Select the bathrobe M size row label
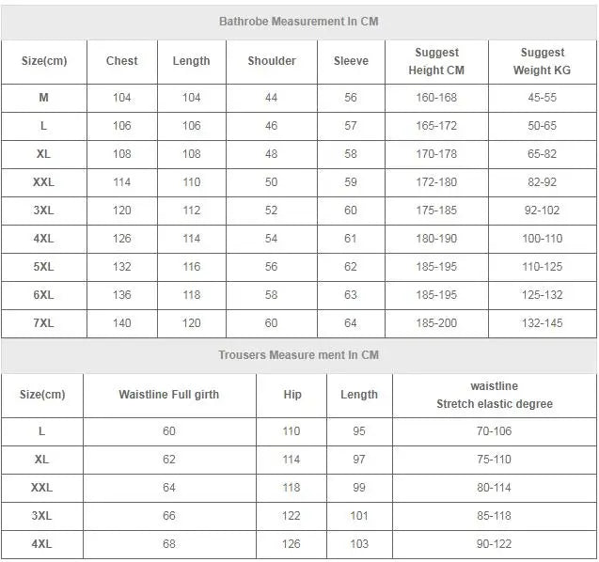This screenshot has width=599, height=562. tap(43, 98)
